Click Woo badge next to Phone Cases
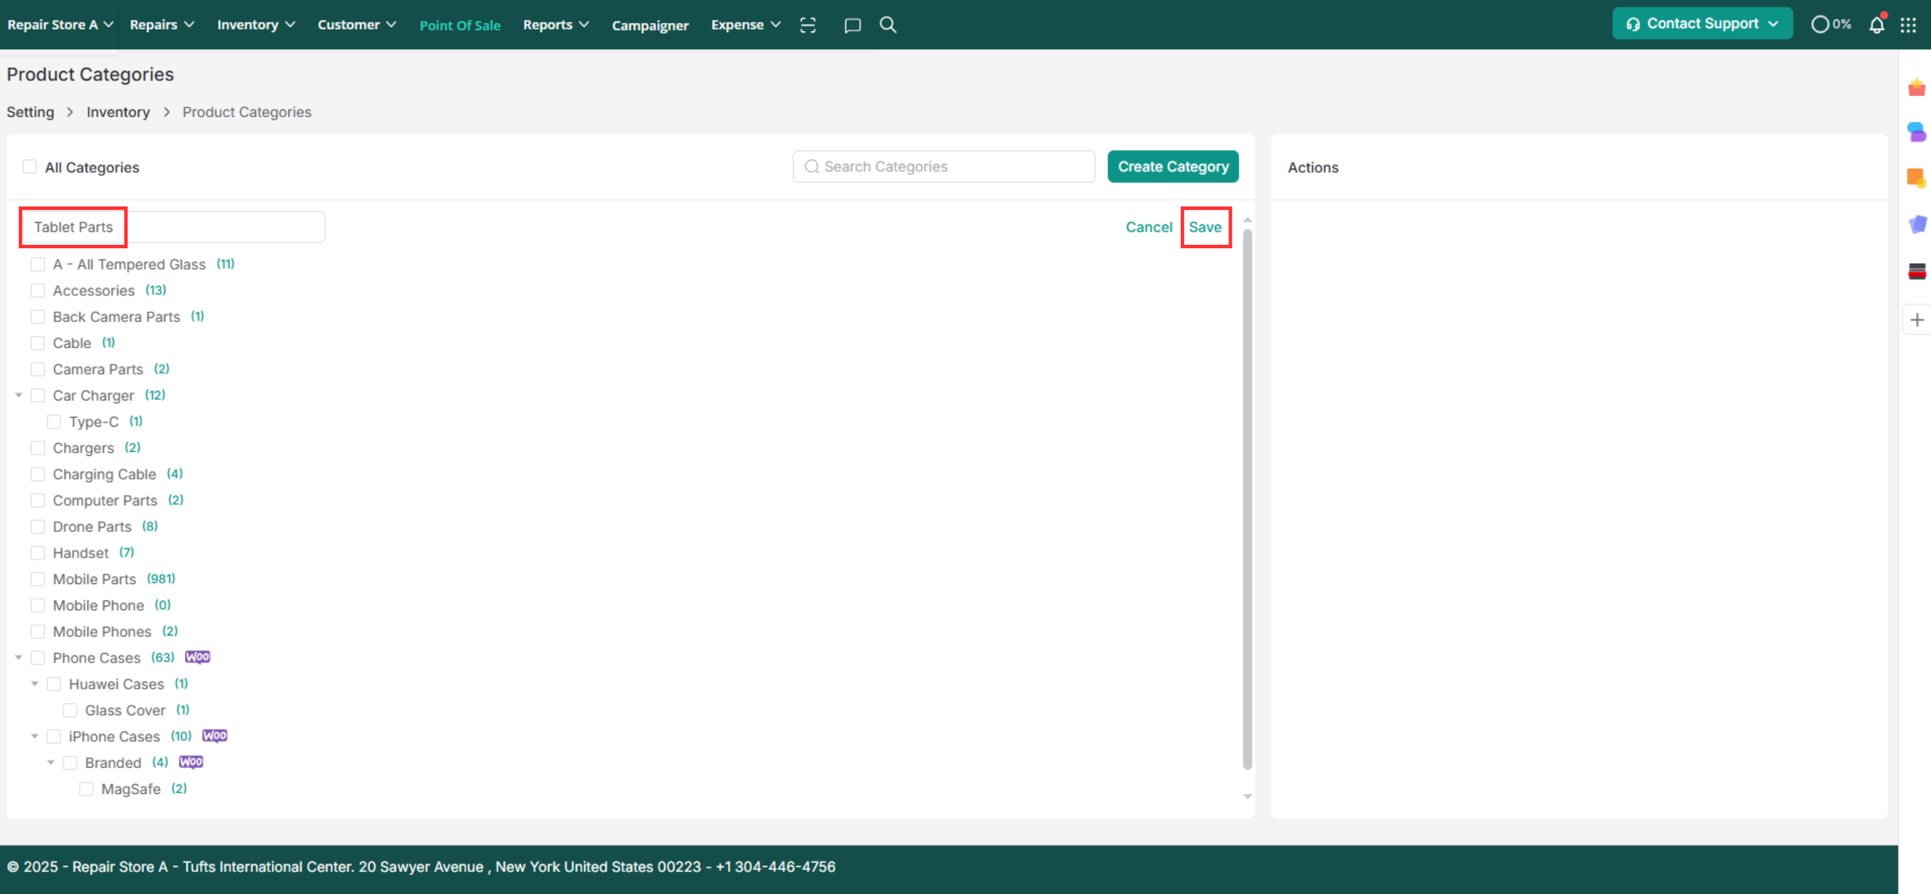 pos(197,657)
